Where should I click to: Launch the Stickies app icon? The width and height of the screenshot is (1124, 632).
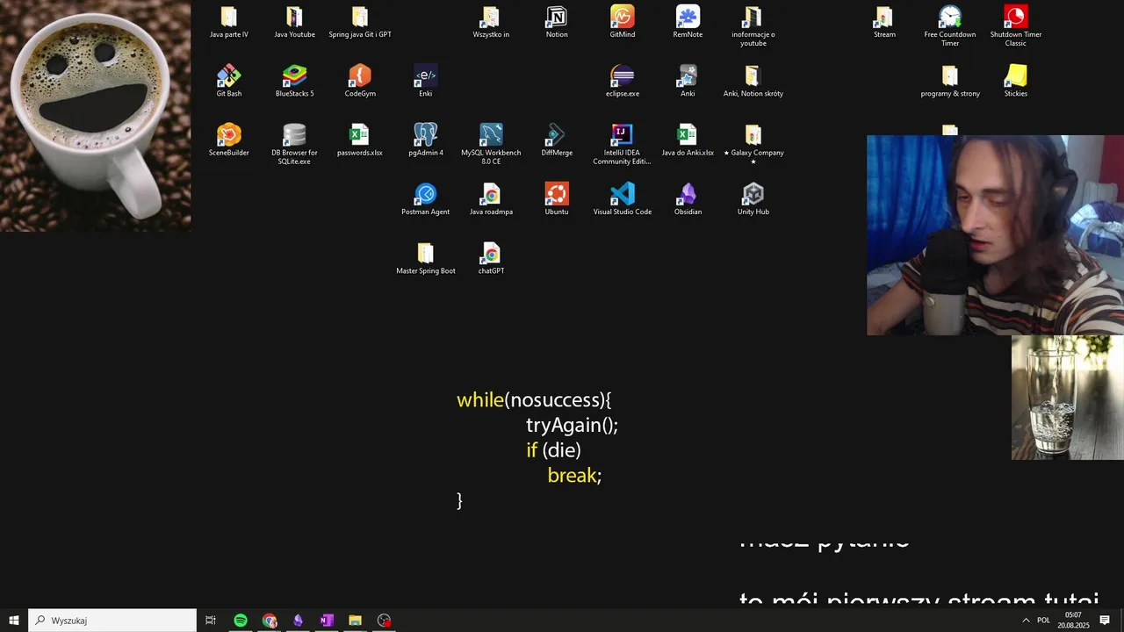(x=1016, y=82)
